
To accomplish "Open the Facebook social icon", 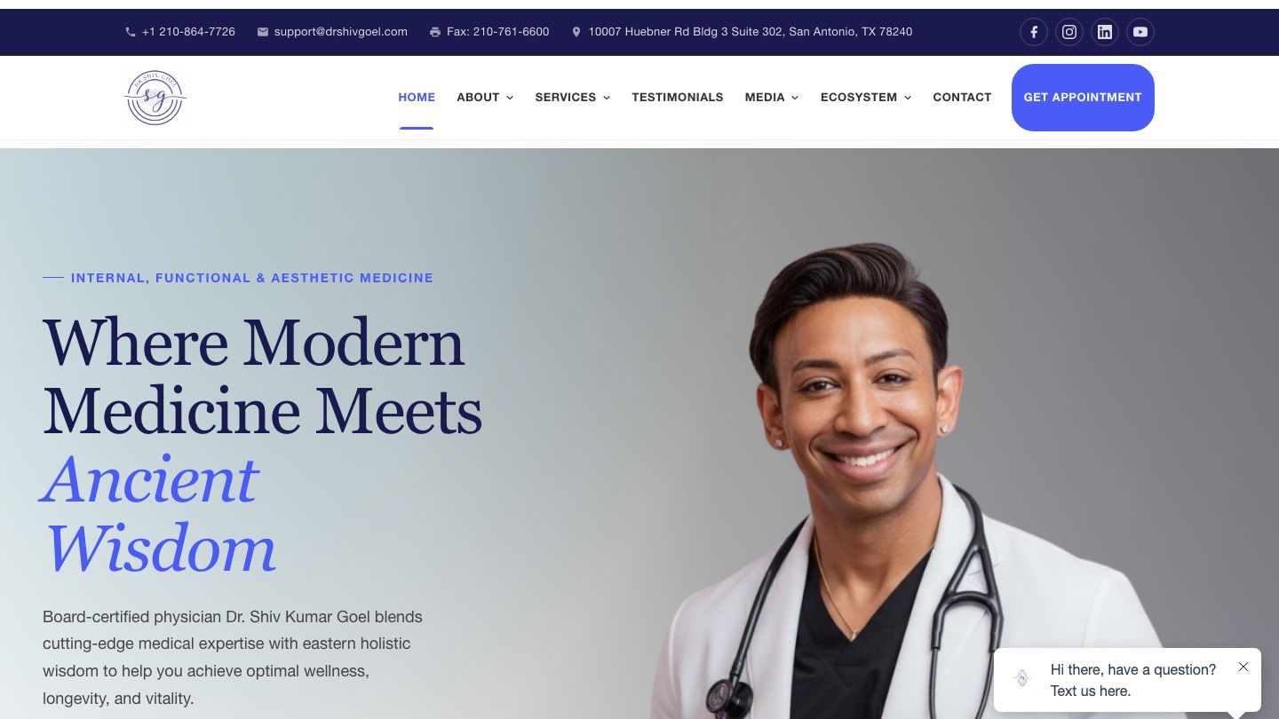I will (1033, 32).
